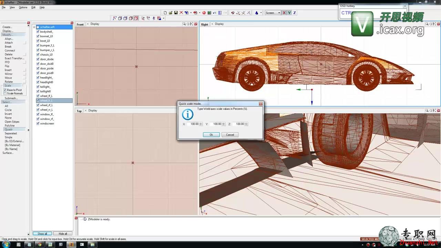Toggle X axis constraint button
Viewport: 441px width, 248px height.
tap(284, 13)
